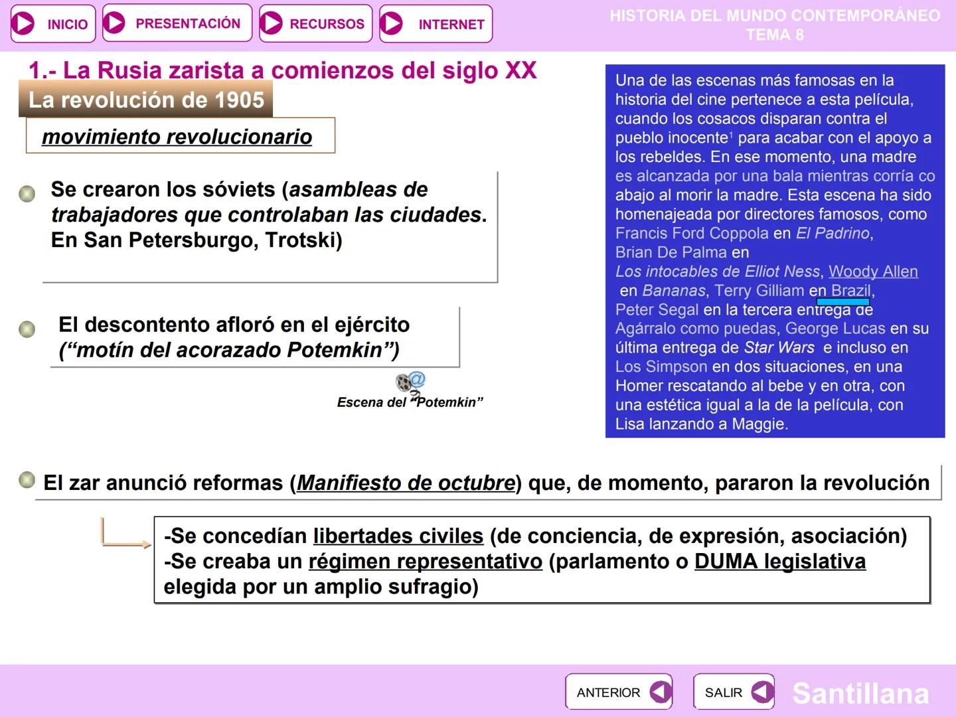Follow the highlighted 'Brazil' hyperlink
Screen dimensions: 956x717
(852, 290)
